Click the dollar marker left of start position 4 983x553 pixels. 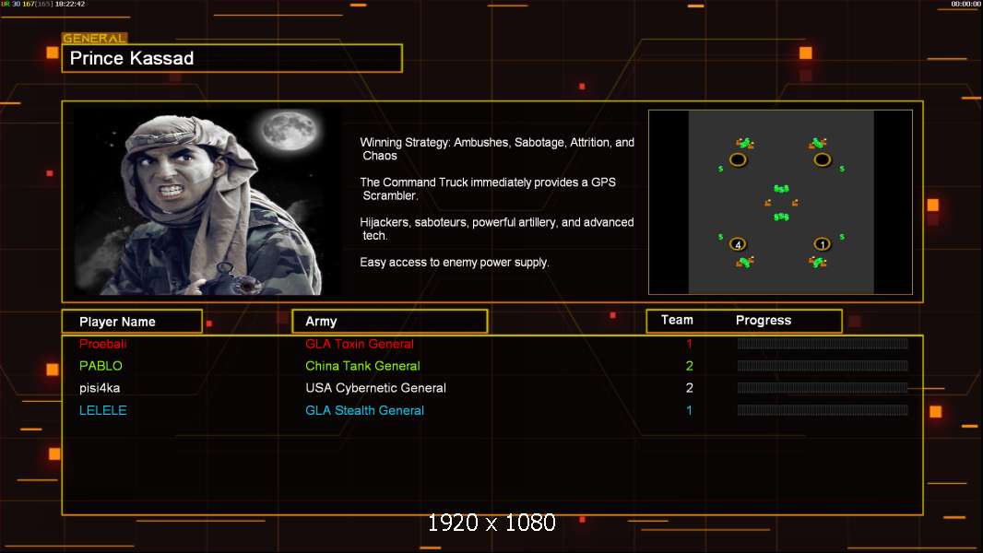pyautogui.click(x=720, y=237)
